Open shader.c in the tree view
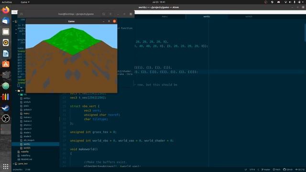Viewport: 306px width, 172px height. 27,133
